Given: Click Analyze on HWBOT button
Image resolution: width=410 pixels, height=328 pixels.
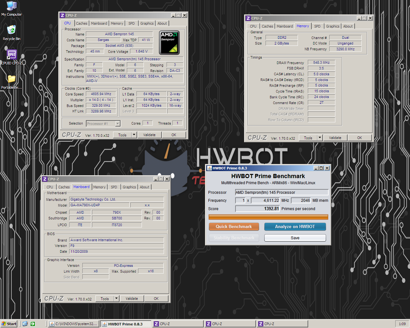Looking at the screenshot, I should (295, 226).
